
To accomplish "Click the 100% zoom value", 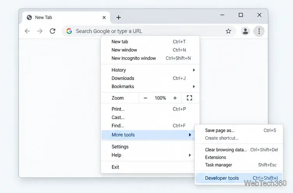I will pos(160,98).
